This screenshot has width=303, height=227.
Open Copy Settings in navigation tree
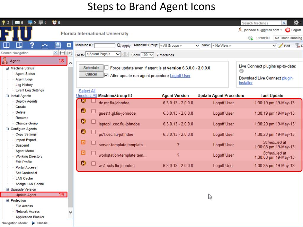26,134
